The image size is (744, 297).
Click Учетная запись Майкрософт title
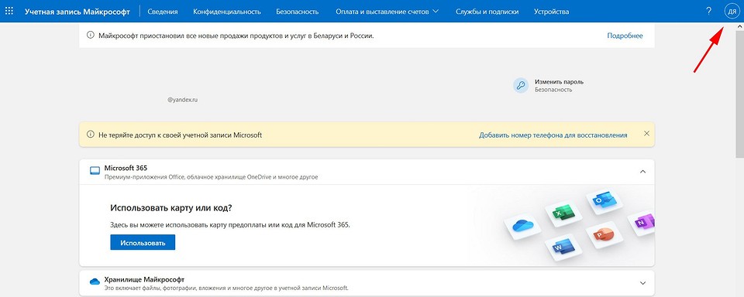click(77, 12)
